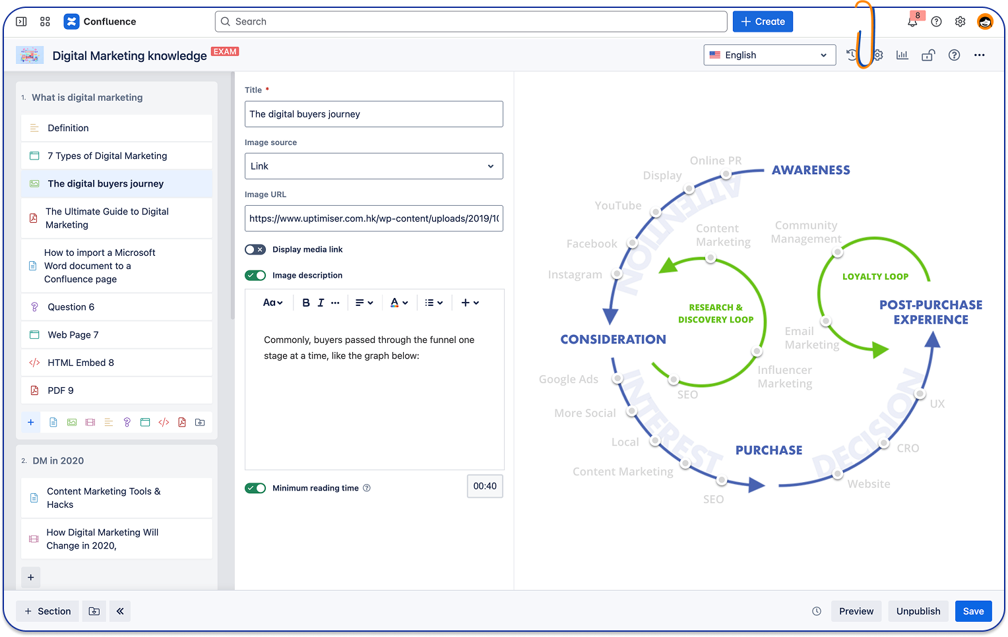The image size is (1008, 637).
Task: Open the notifications bell icon
Action: [x=912, y=22]
